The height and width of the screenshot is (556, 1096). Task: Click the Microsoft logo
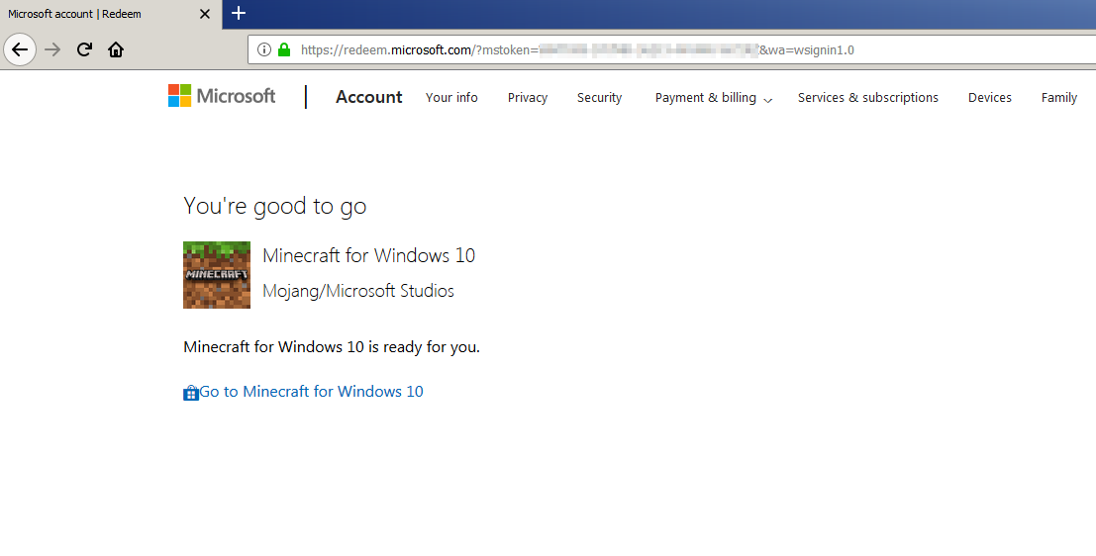(222, 96)
